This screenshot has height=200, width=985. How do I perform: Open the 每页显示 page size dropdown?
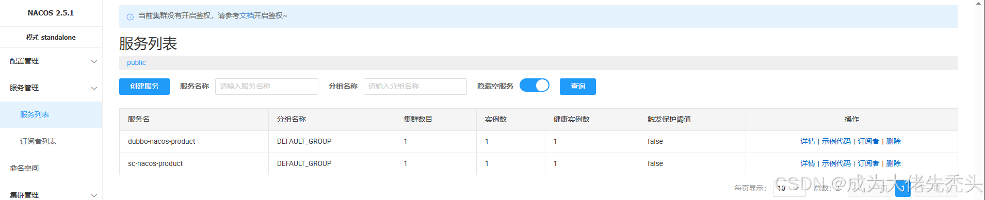pos(789,188)
